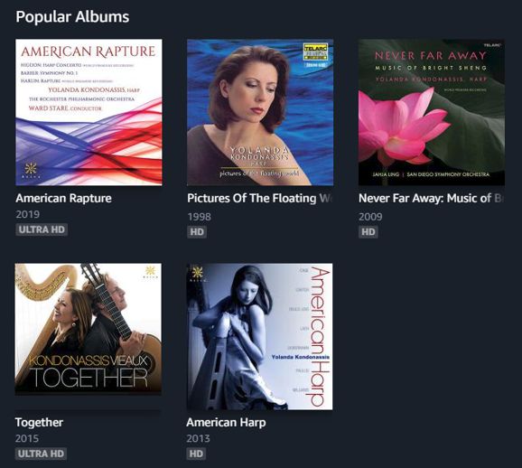Open the Never Far Away album cover
522x468 pixels.
pyautogui.click(x=432, y=112)
